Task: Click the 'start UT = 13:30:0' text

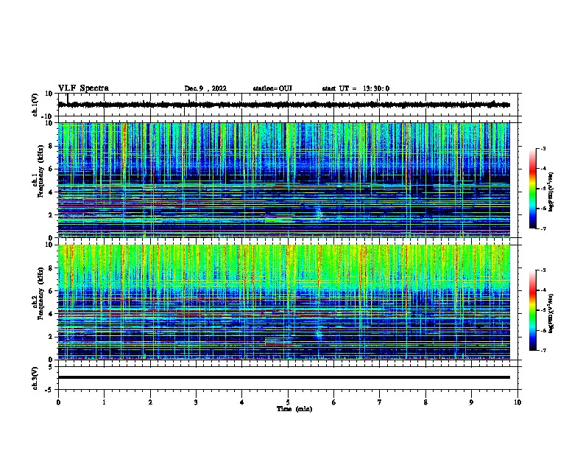Action: [x=356, y=88]
